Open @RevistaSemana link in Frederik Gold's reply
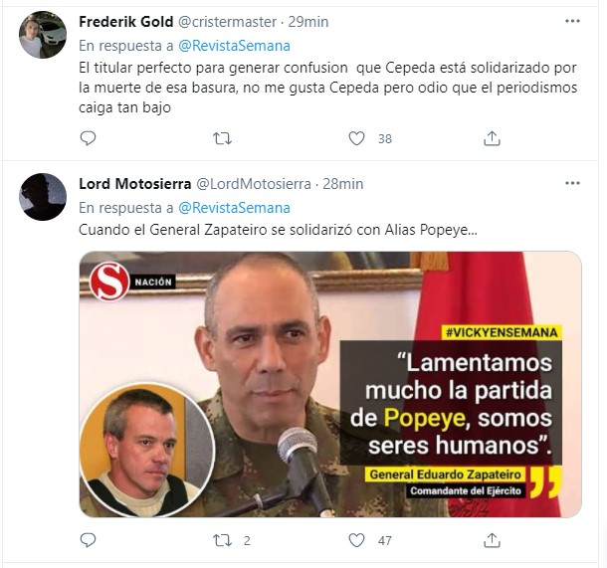The height and width of the screenshot is (568, 607). pos(234,46)
